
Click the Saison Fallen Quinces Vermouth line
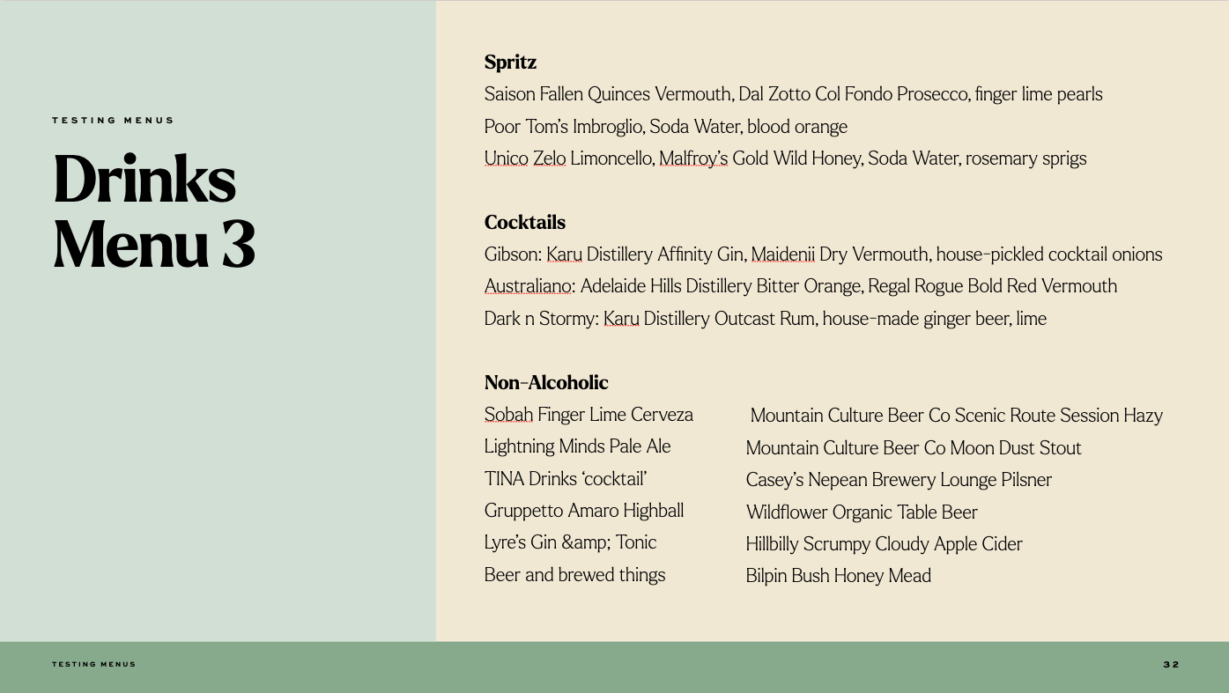(x=793, y=94)
